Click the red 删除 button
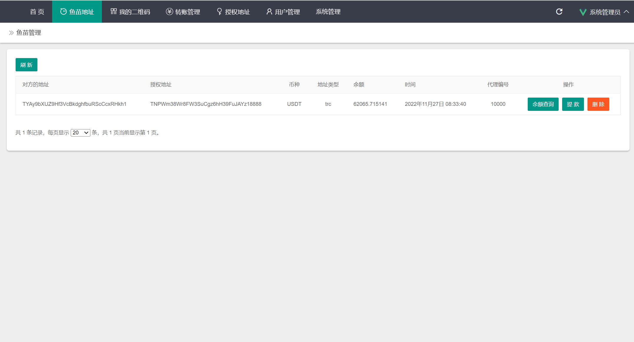 point(598,104)
